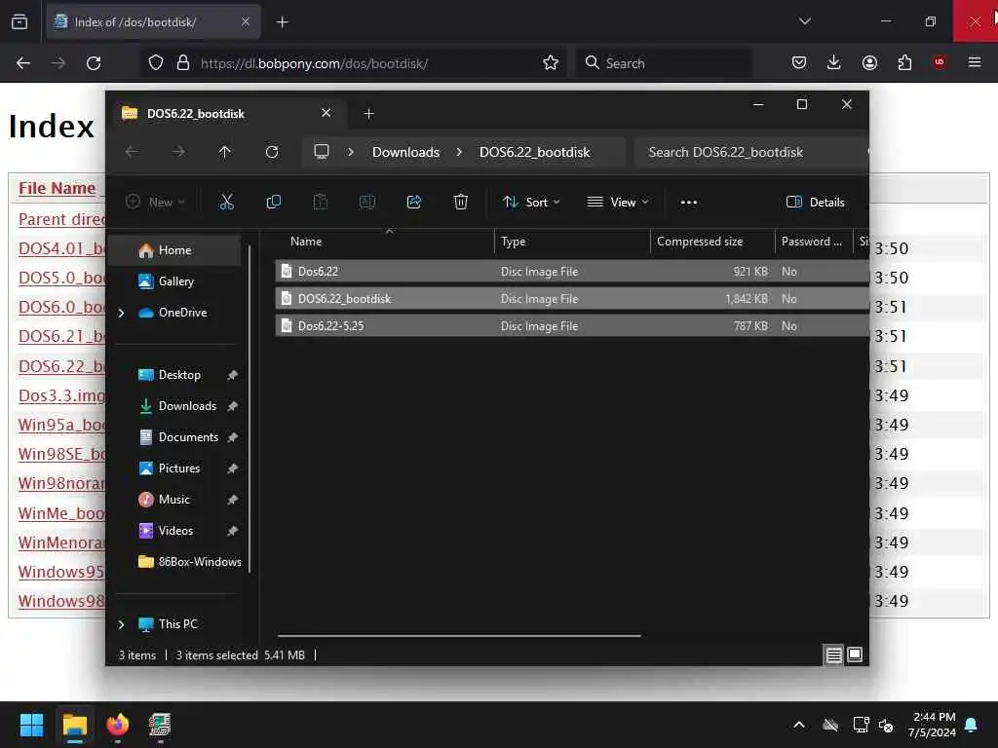Go up one folder level in Explorer
The image size is (998, 748).
(225, 152)
